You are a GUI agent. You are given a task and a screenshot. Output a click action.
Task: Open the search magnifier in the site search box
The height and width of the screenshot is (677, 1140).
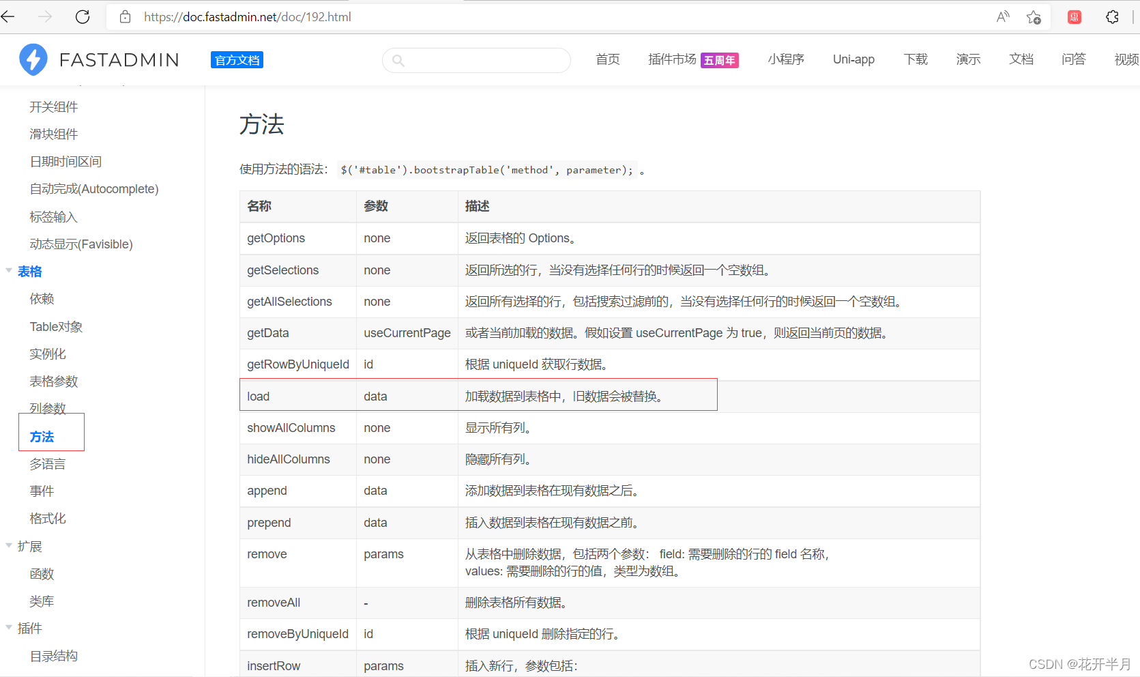[398, 60]
